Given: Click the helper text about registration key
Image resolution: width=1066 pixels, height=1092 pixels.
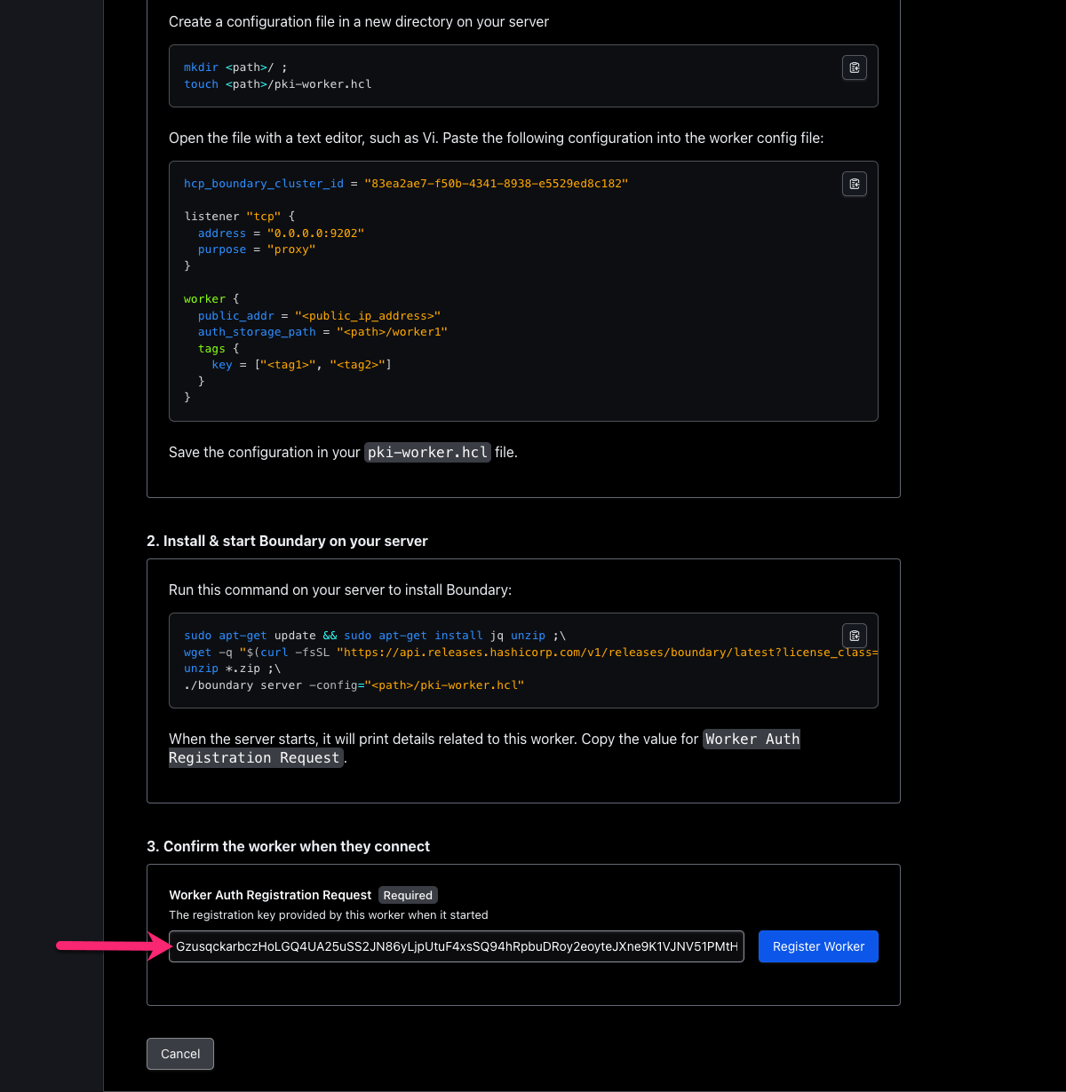Looking at the screenshot, I should coord(329,914).
